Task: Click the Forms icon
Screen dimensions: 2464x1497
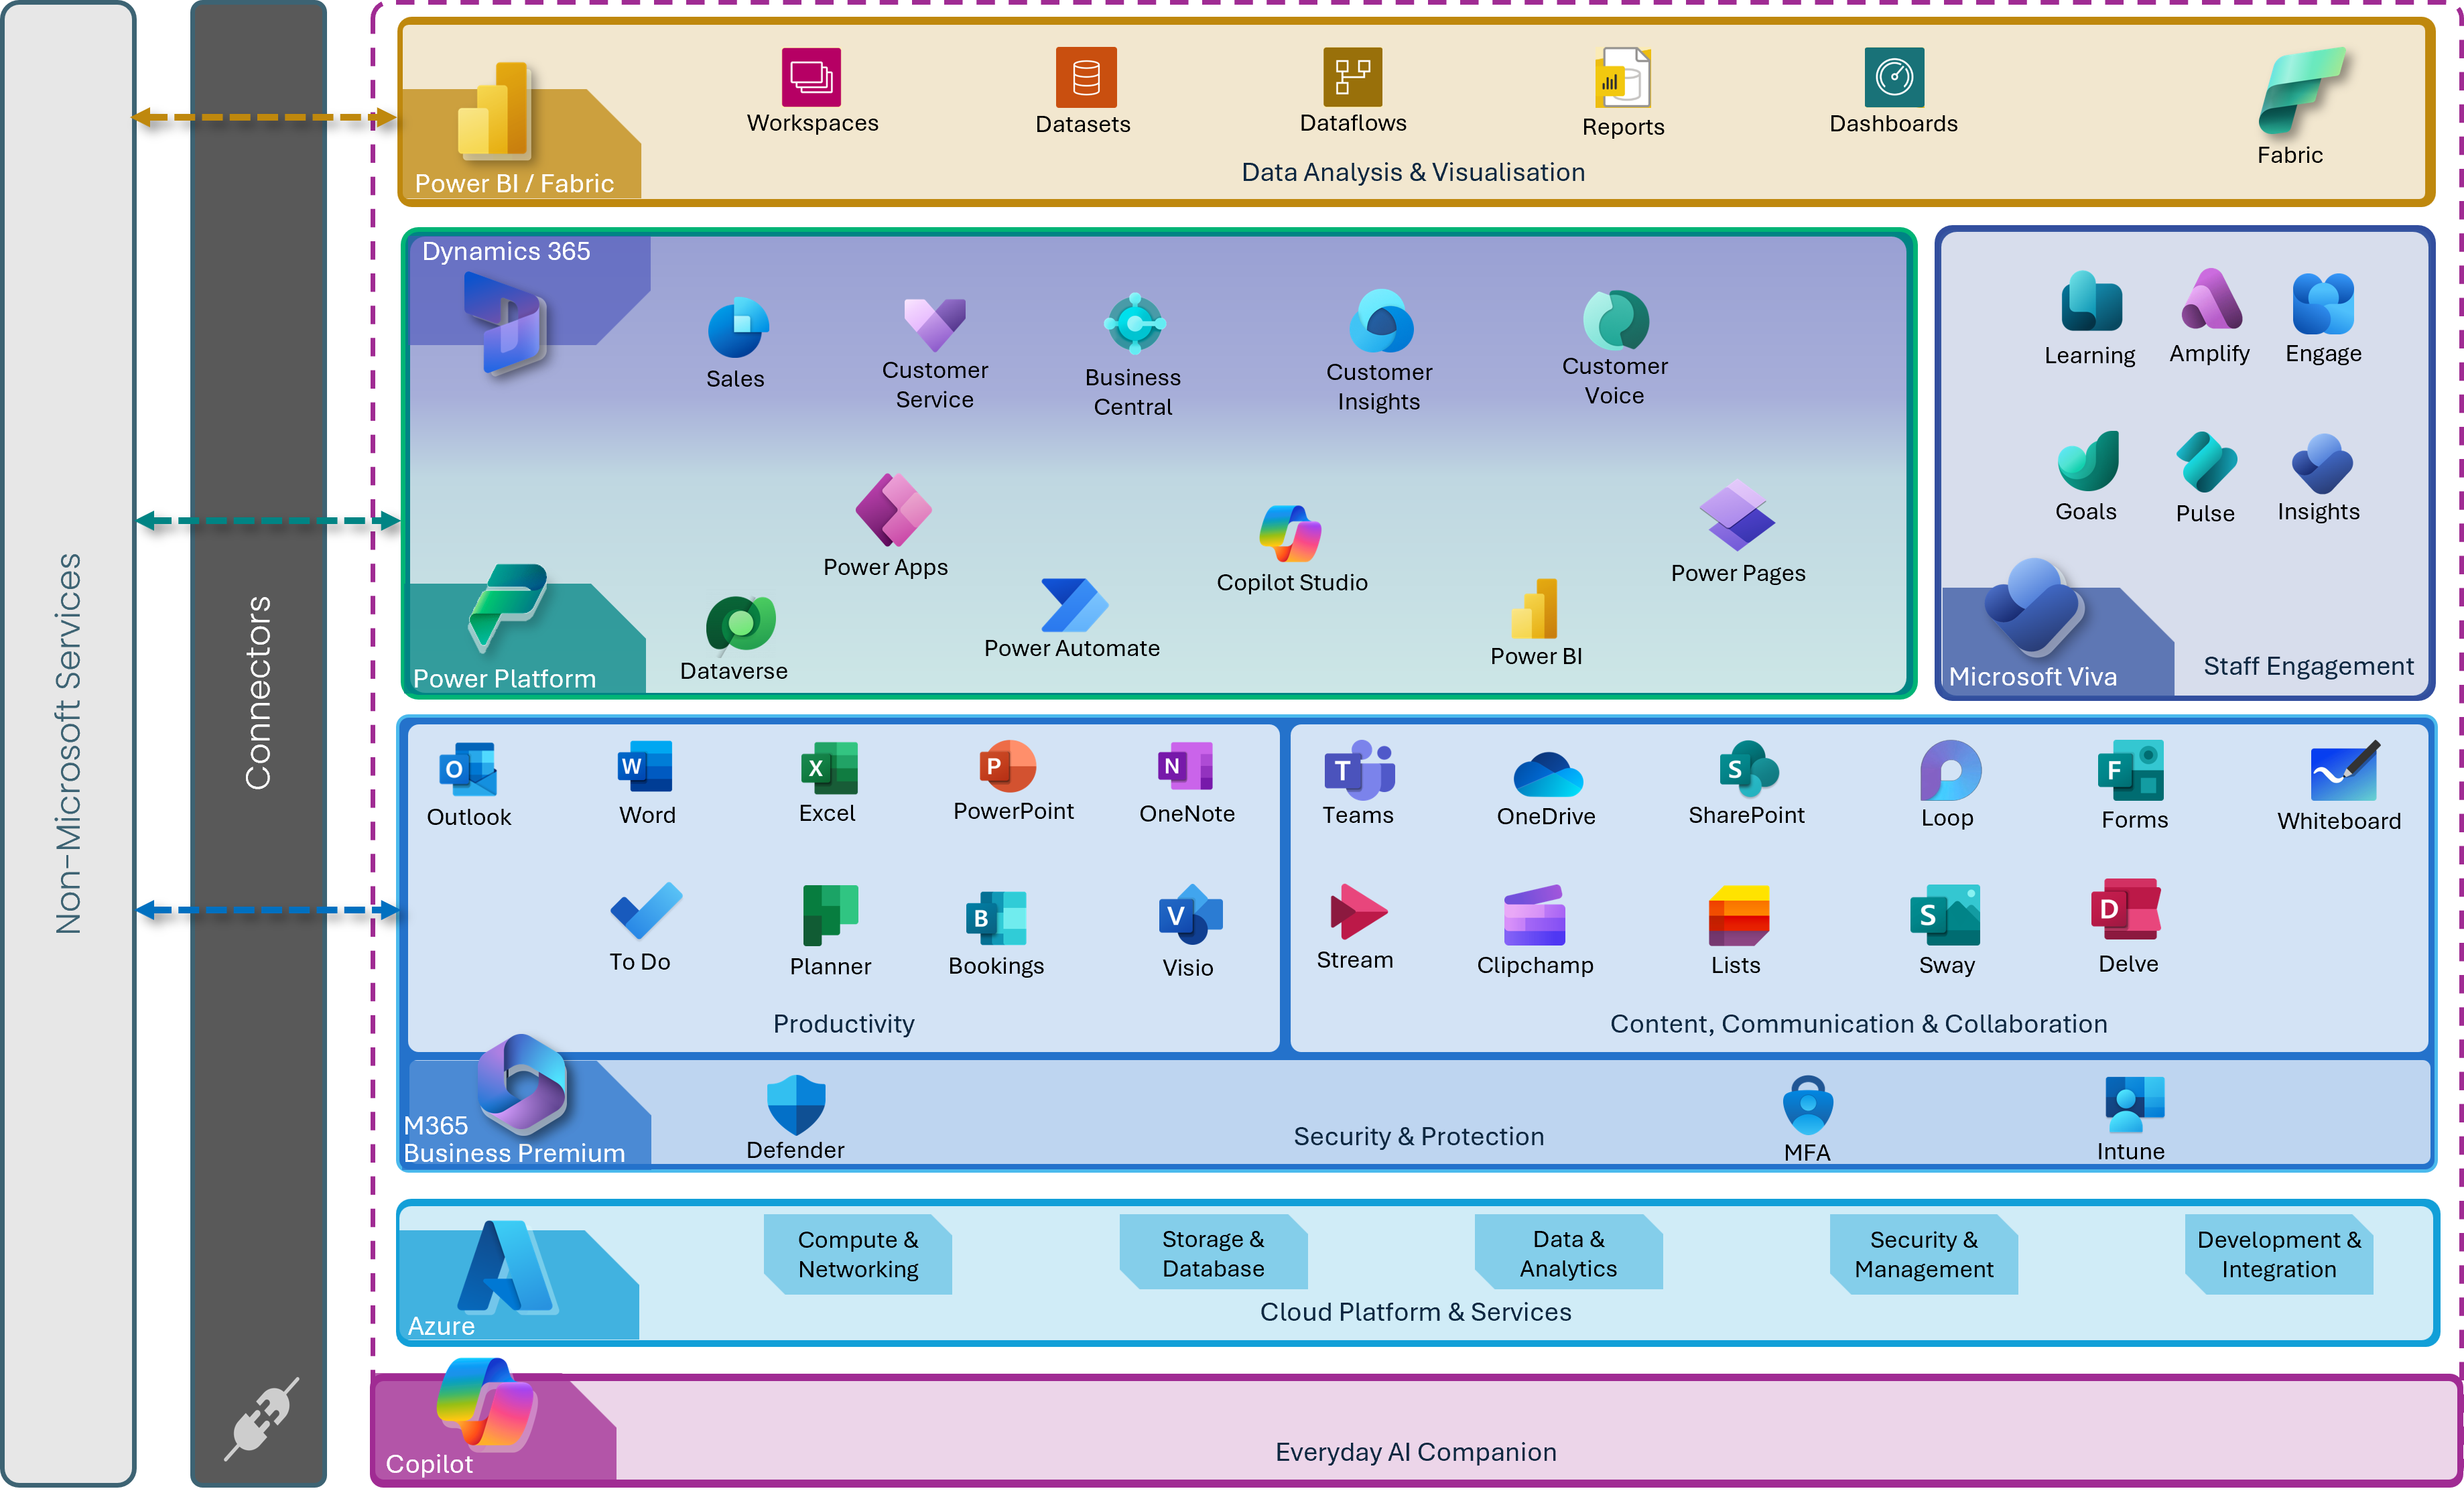Action: 2131,770
